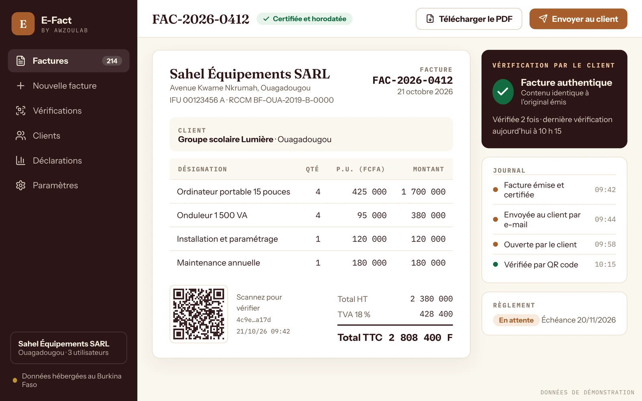The height and width of the screenshot is (401, 642).
Task: Open the Factures menu item
Action: 69,61
